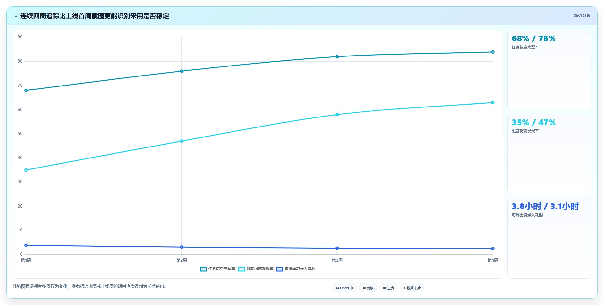604x305 pixels.
Task: Click the 第2周 x-axis label
Action: point(181,260)
